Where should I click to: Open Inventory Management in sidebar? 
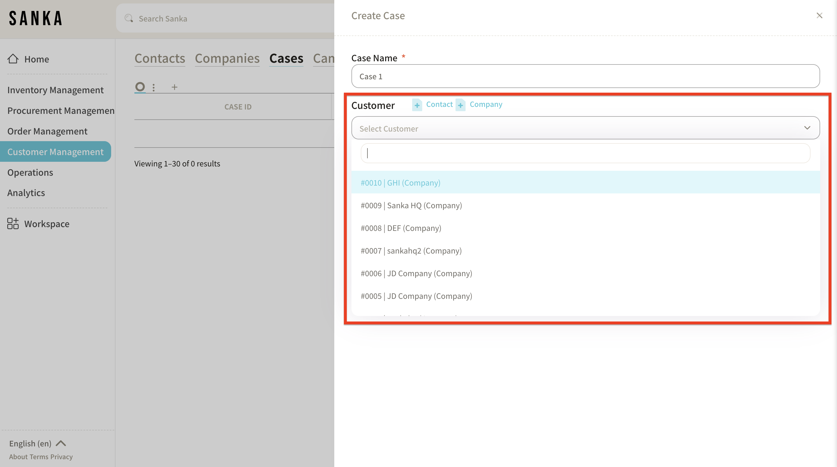click(55, 90)
